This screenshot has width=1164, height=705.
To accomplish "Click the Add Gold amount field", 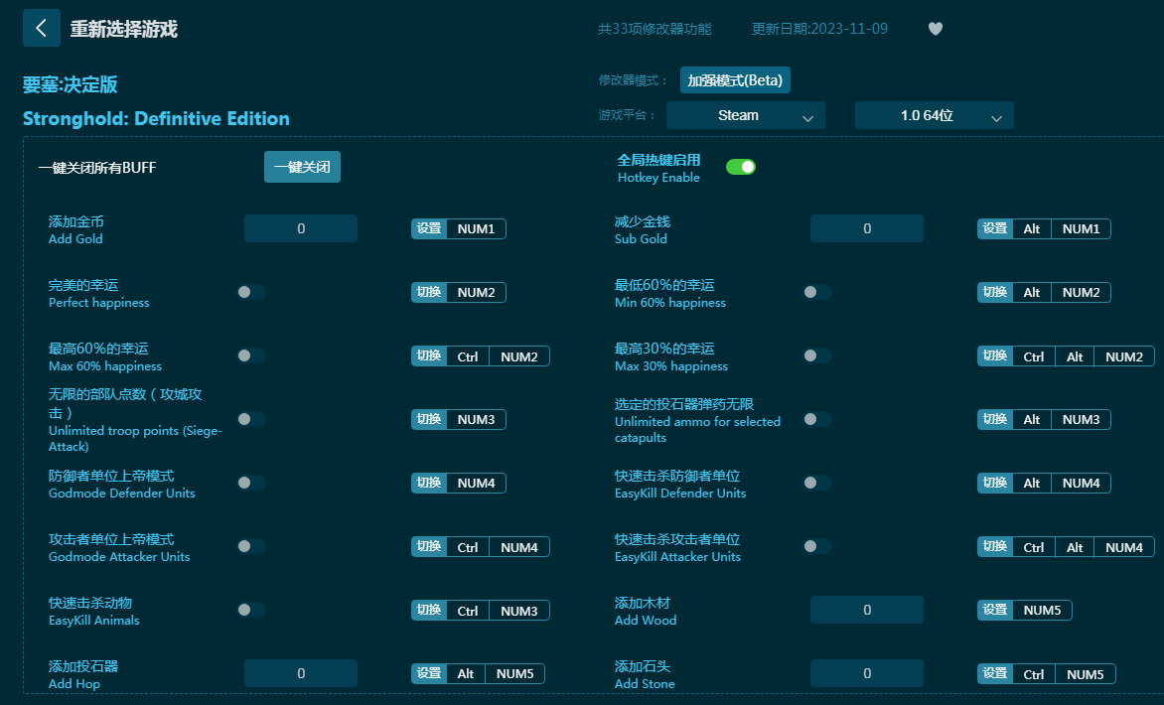I will click(300, 228).
